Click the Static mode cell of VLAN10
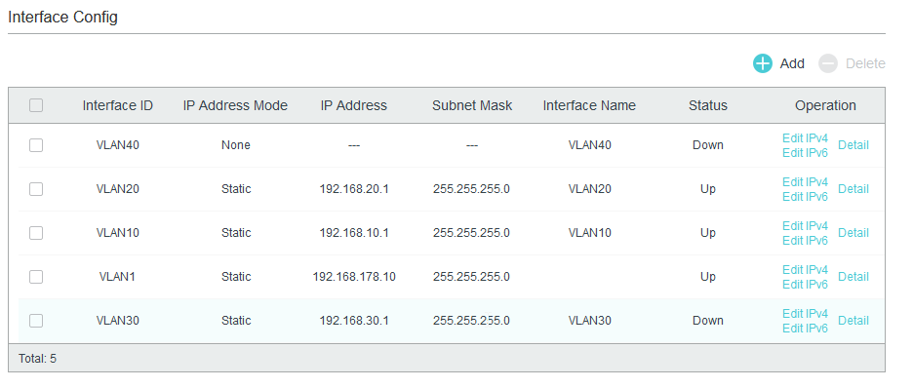Image resolution: width=913 pixels, height=388 pixels. point(236,233)
